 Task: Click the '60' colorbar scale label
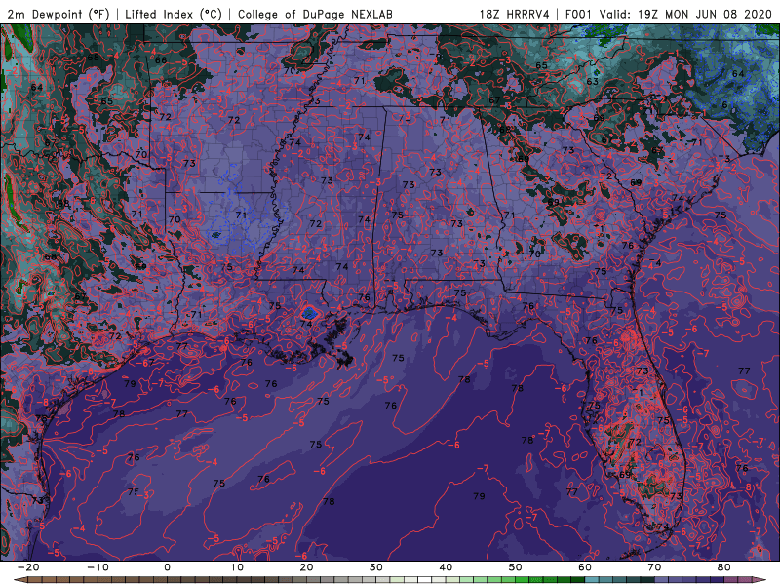pyautogui.click(x=585, y=567)
